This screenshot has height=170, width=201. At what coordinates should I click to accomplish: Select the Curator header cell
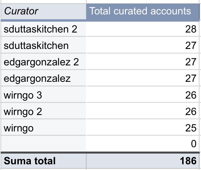pos(44,11)
